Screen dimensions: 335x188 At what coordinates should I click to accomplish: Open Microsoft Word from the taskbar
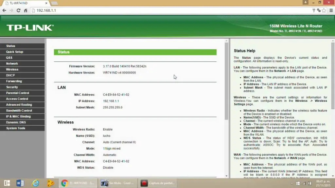20,183
